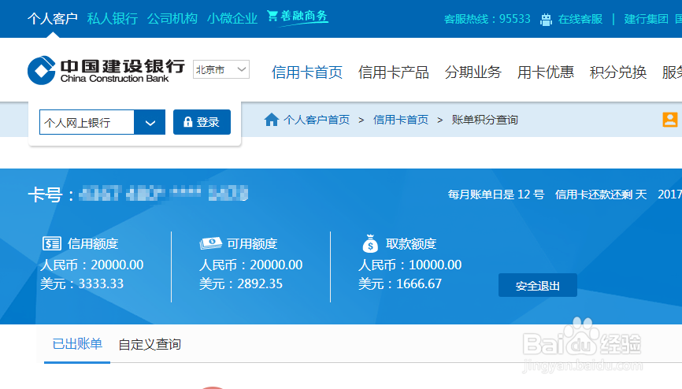Click the shopping cart icon for 善融商务
The width and height of the screenshot is (682, 389).
tap(272, 16)
